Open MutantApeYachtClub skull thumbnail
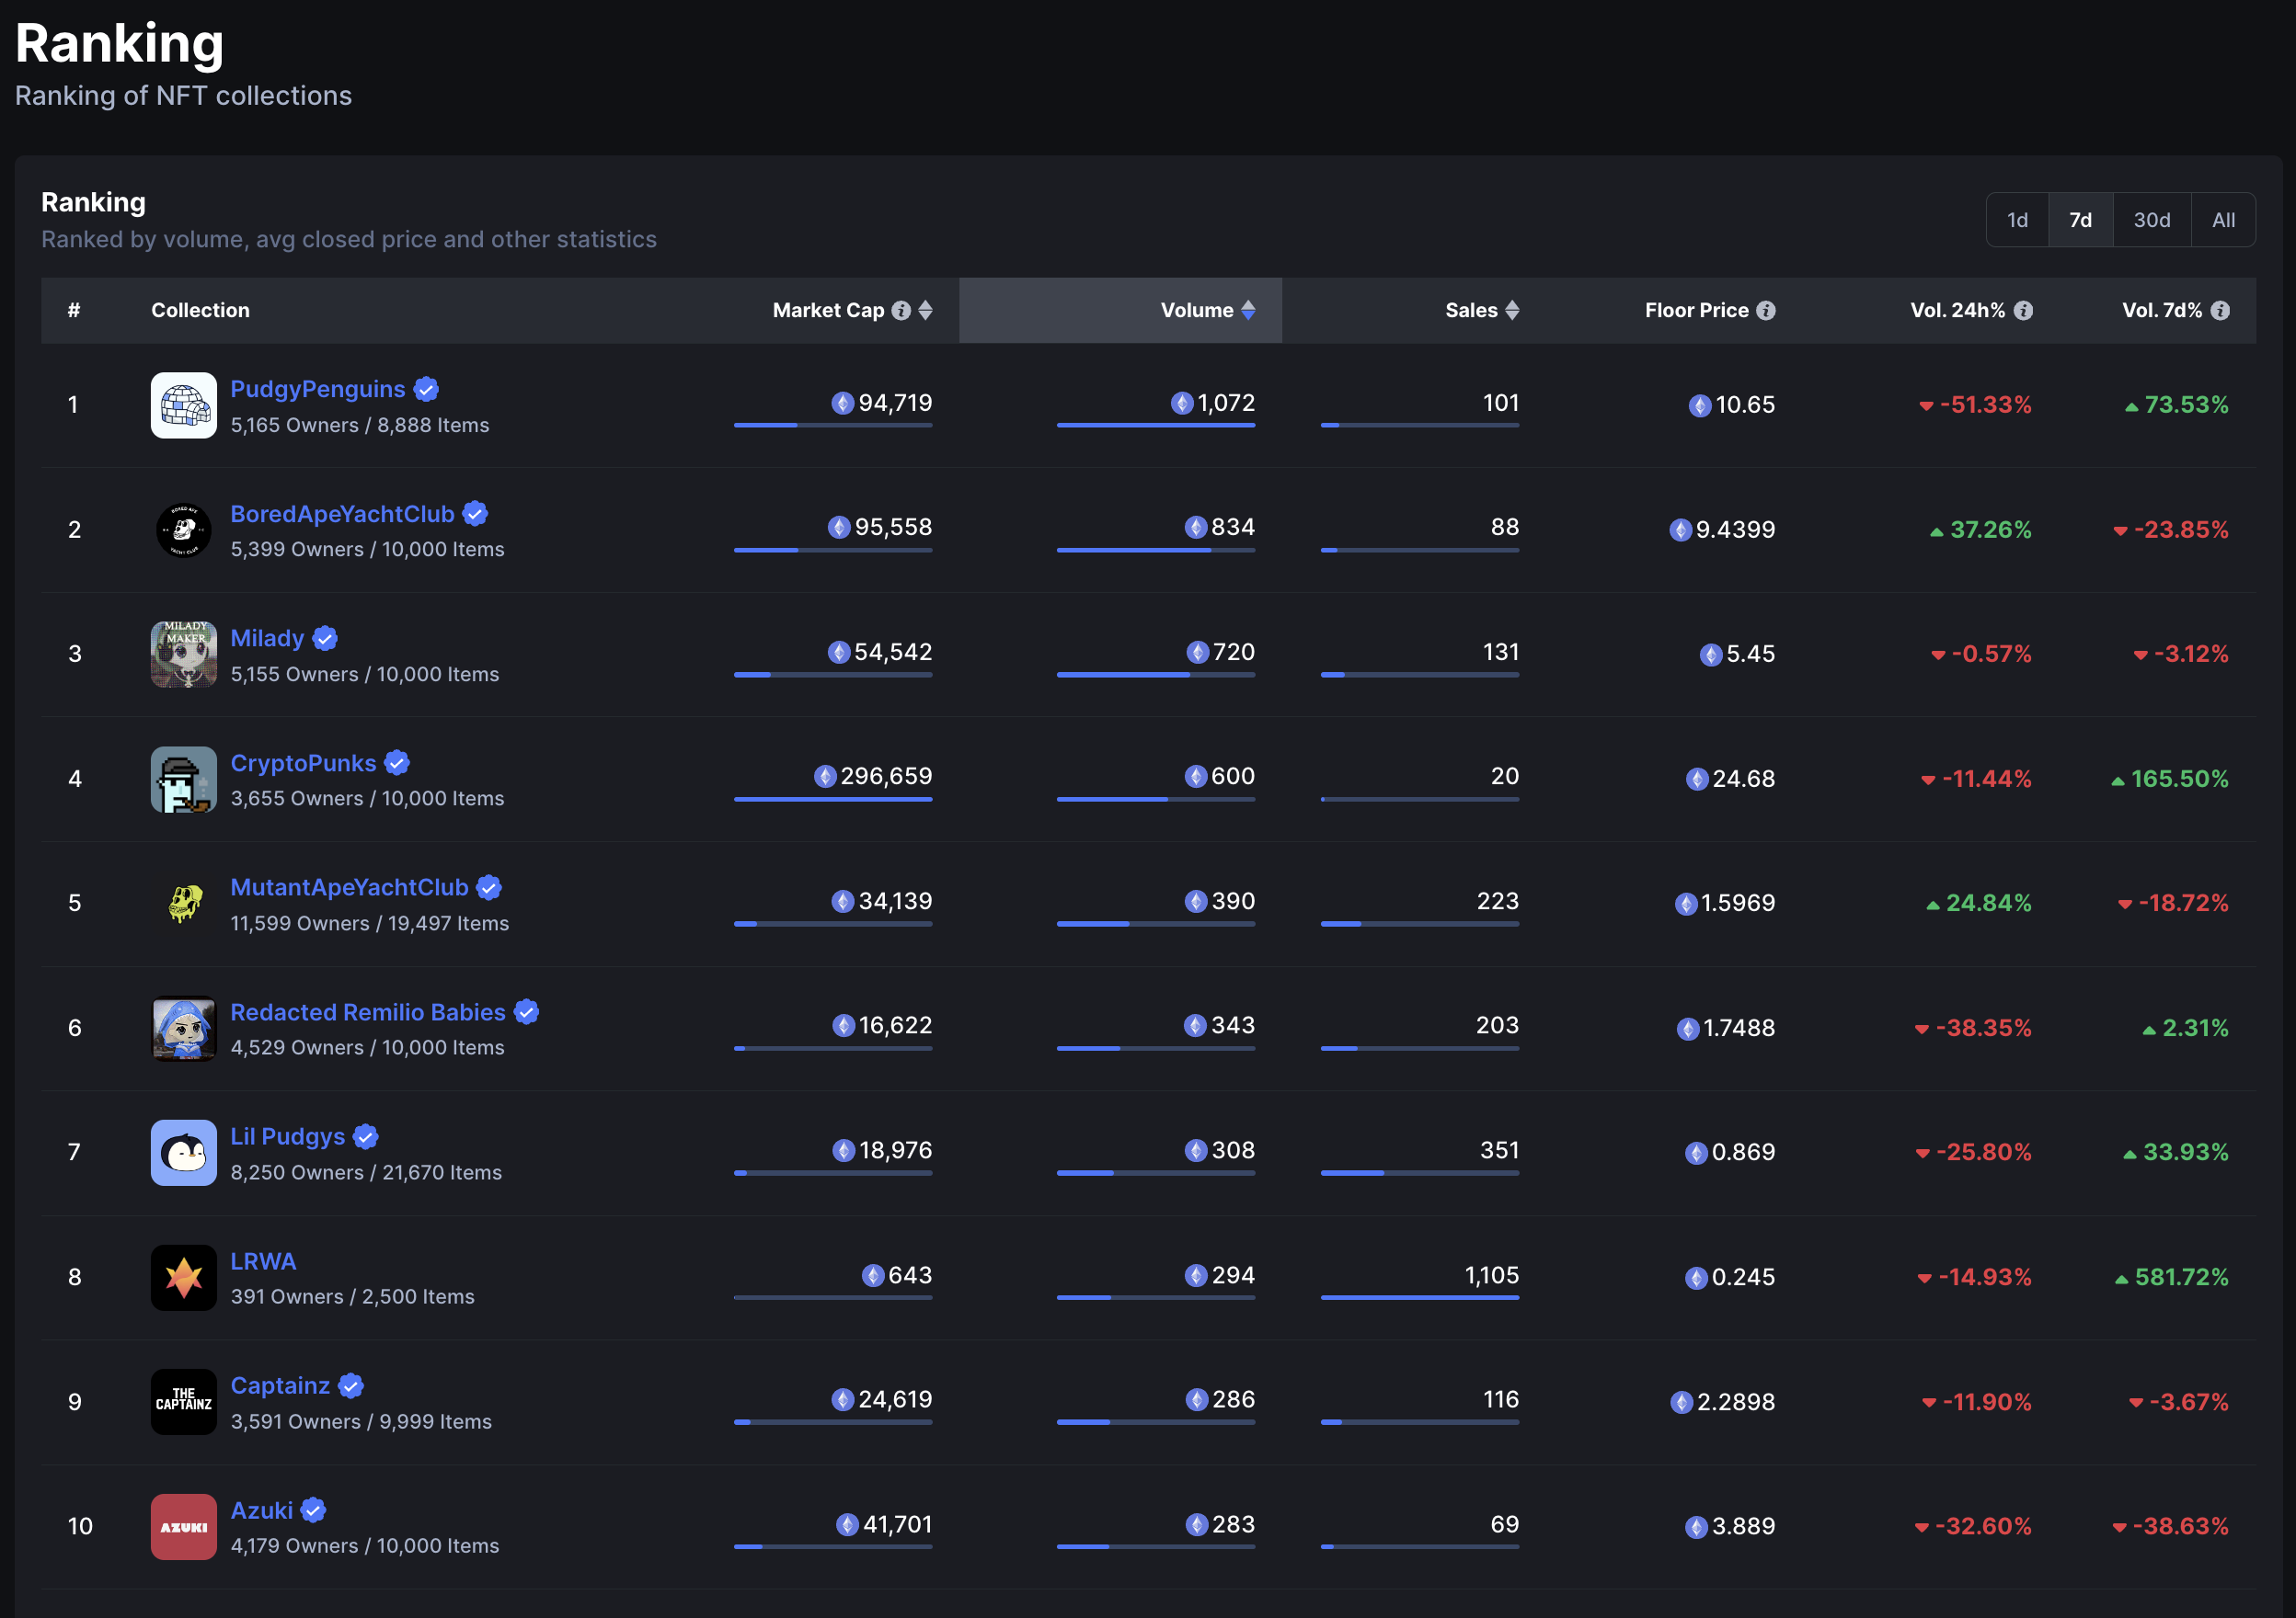Viewport: 2296px width, 1618px height. coord(184,904)
